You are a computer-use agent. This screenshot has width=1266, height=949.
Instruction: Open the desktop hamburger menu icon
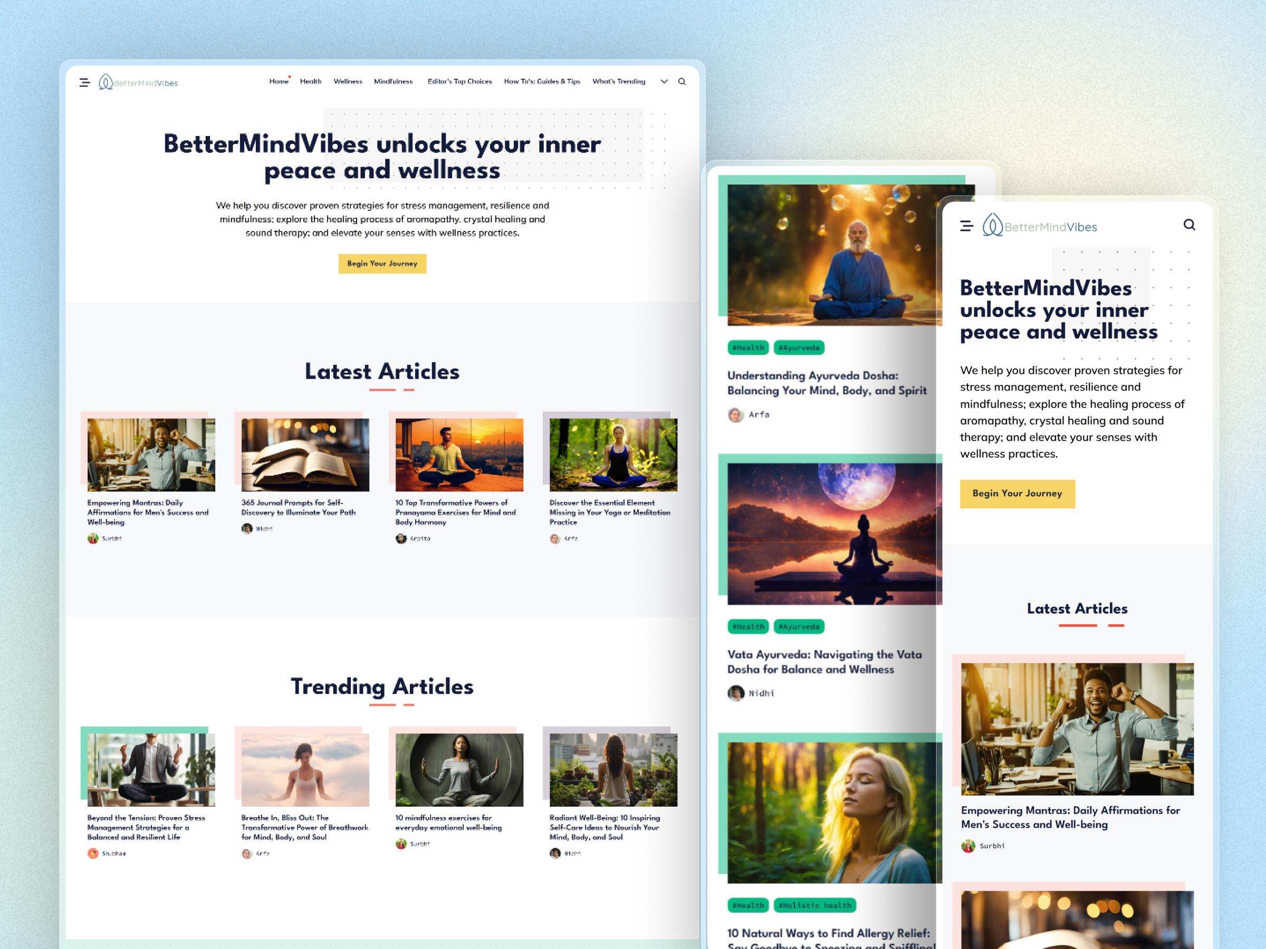coord(85,82)
